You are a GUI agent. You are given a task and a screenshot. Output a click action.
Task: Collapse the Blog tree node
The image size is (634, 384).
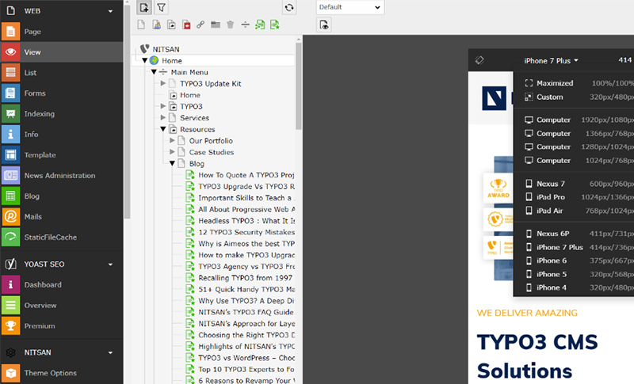(x=172, y=164)
